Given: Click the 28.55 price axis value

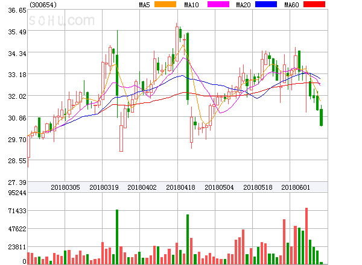Looking at the screenshot, I should coord(17,161).
